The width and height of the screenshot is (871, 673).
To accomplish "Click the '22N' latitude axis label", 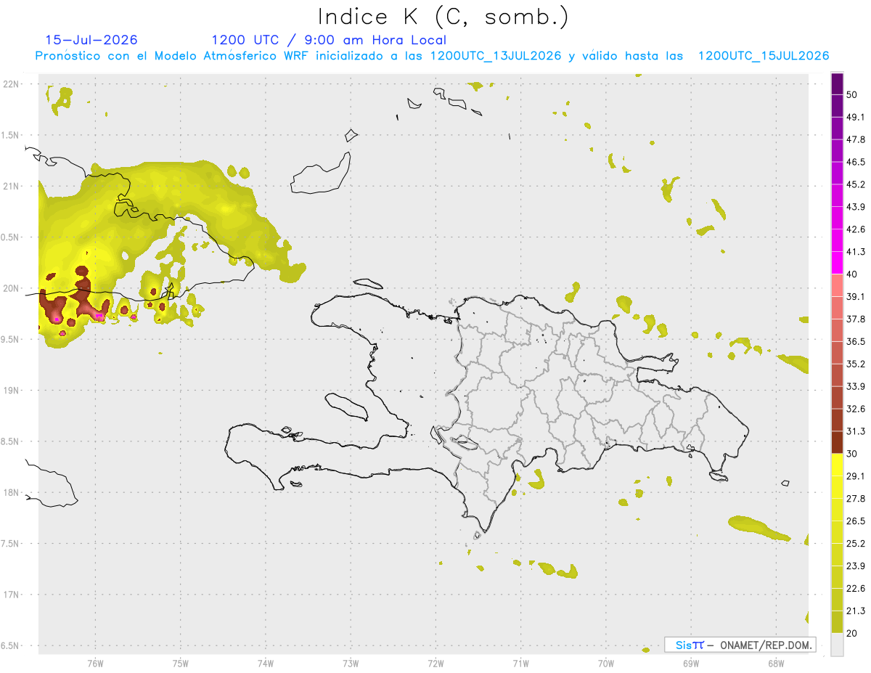I will coord(12,83).
